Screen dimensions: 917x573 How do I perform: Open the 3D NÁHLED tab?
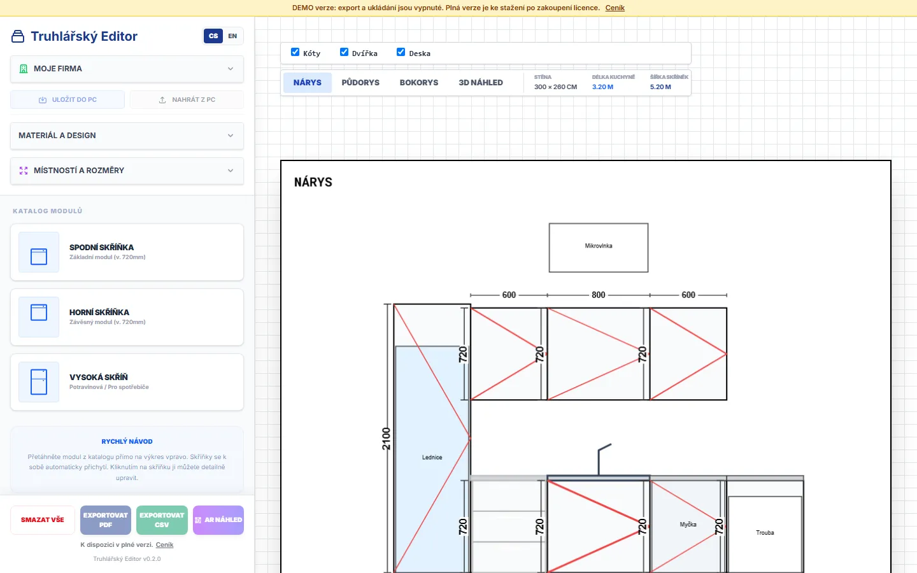click(x=481, y=83)
